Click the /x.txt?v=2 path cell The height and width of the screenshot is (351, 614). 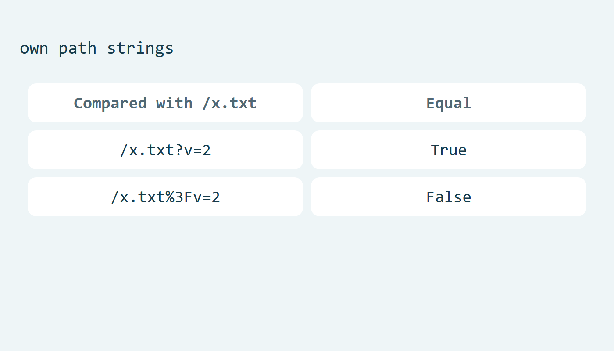(165, 150)
